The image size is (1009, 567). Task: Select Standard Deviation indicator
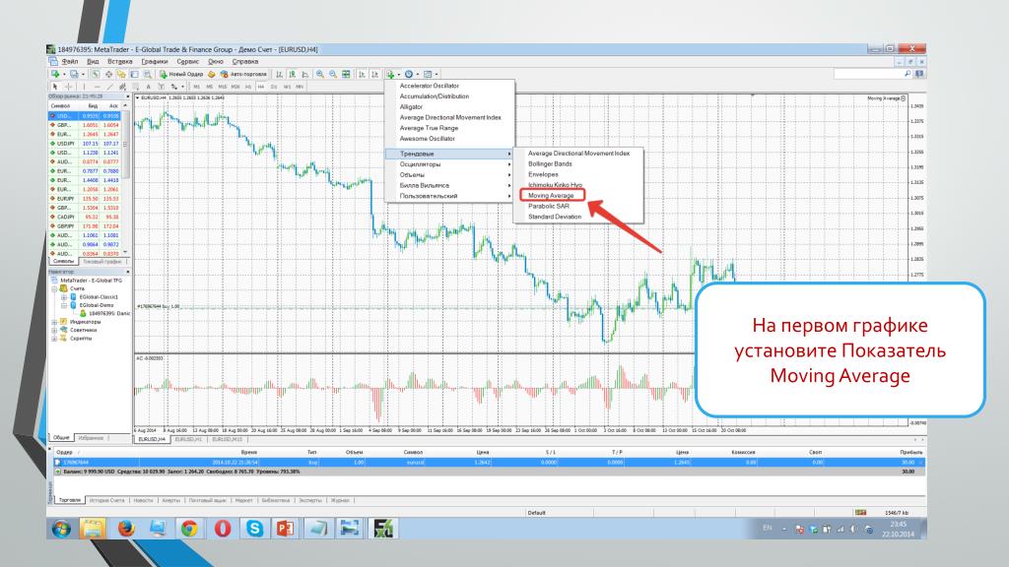(554, 217)
